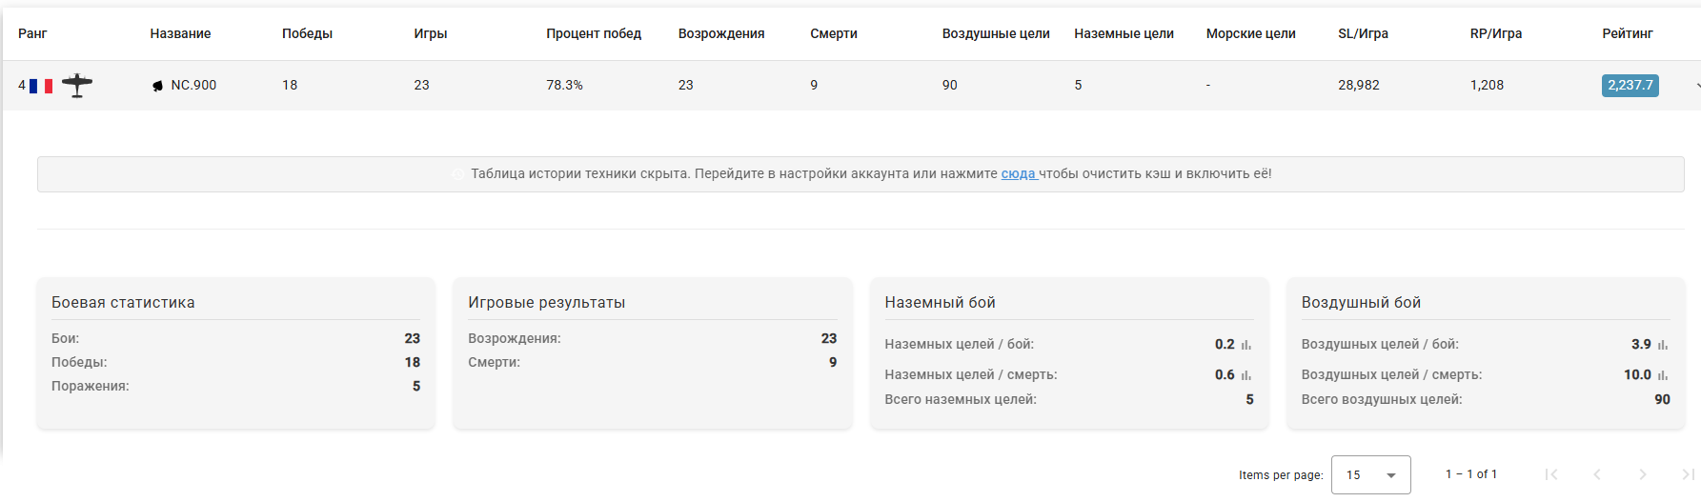The width and height of the screenshot is (1701, 502).
Task: Click the blue 2,237.7 rating badge
Action: pos(1630,86)
